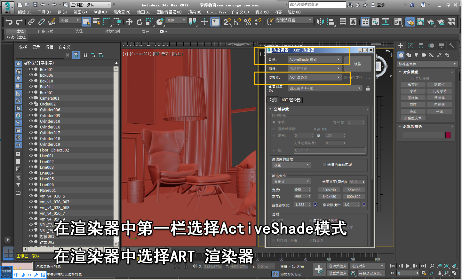This screenshot has width=462, height=280.
Task: Choose 800x600 output preset
Action: click(354, 197)
